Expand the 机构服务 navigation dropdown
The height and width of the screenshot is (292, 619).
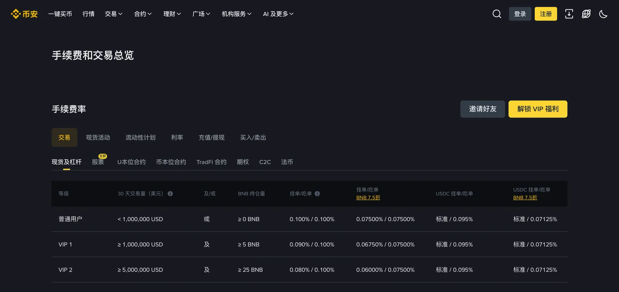[236, 14]
